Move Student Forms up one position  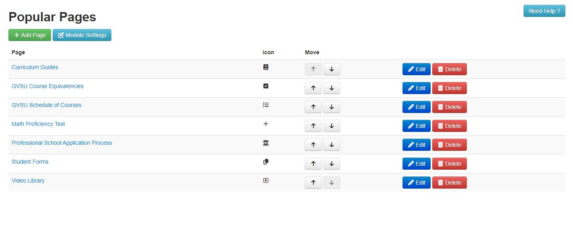point(313,164)
